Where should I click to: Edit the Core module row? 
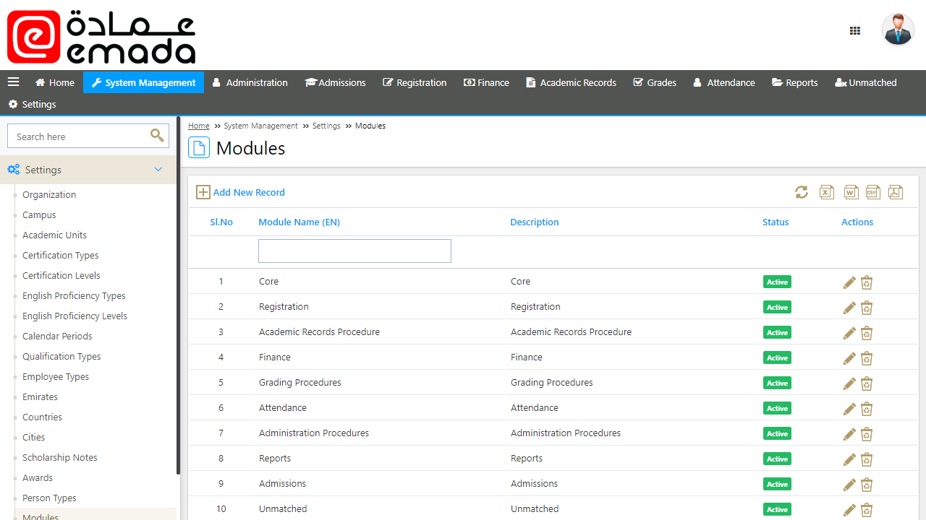tap(849, 282)
